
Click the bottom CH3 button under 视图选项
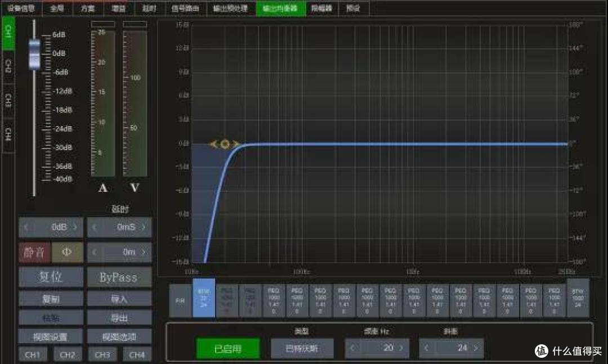click(x=102, y=354)
